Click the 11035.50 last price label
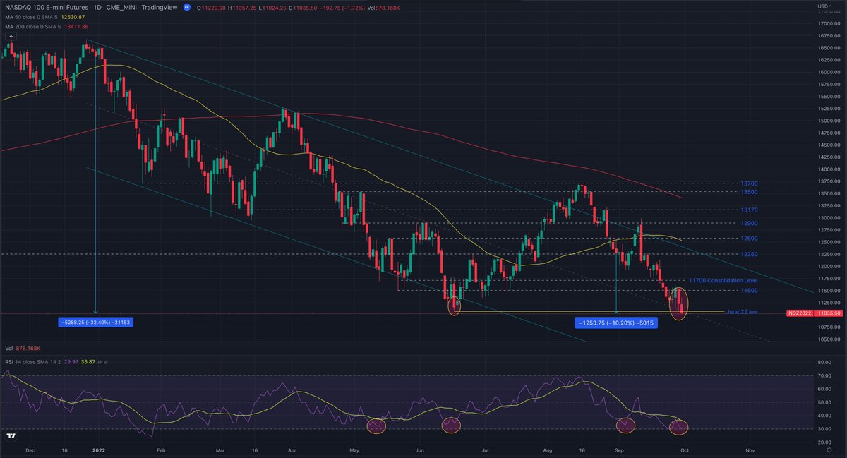Screen dimensions: 847x458 coord(829,312)
